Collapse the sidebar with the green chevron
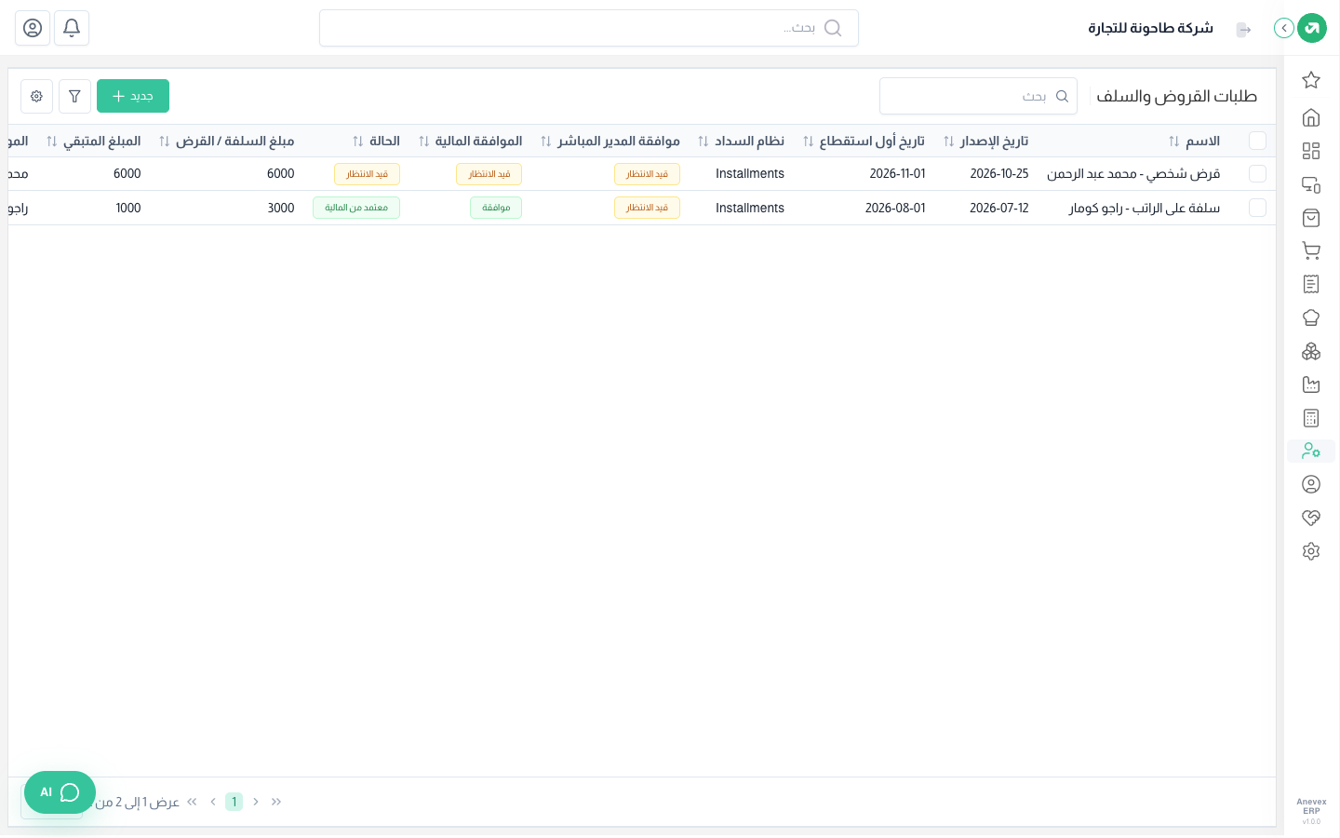This screenshot has width=1340, height=838. coord(1284,28)
